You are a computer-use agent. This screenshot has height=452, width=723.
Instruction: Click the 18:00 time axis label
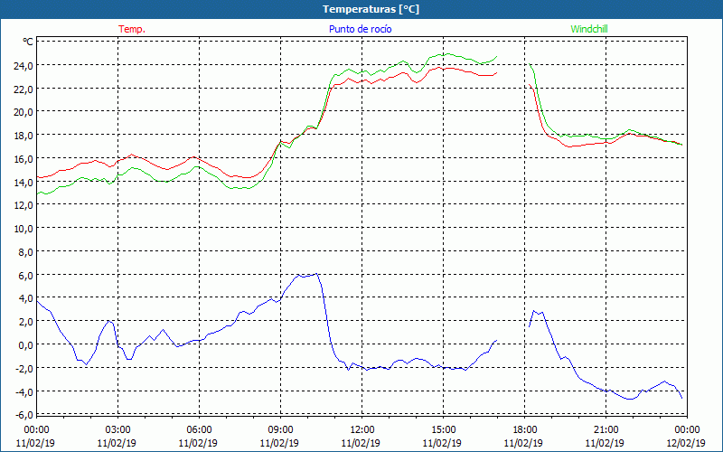tap(525, 430)
